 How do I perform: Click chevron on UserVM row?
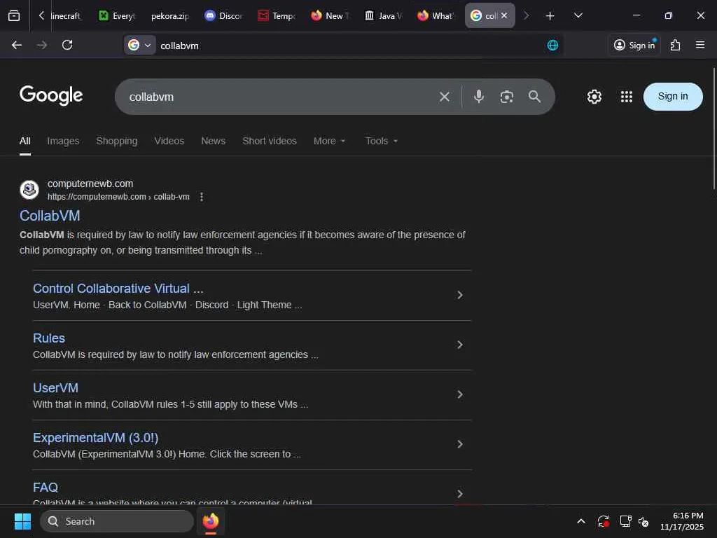pos(460,394)
